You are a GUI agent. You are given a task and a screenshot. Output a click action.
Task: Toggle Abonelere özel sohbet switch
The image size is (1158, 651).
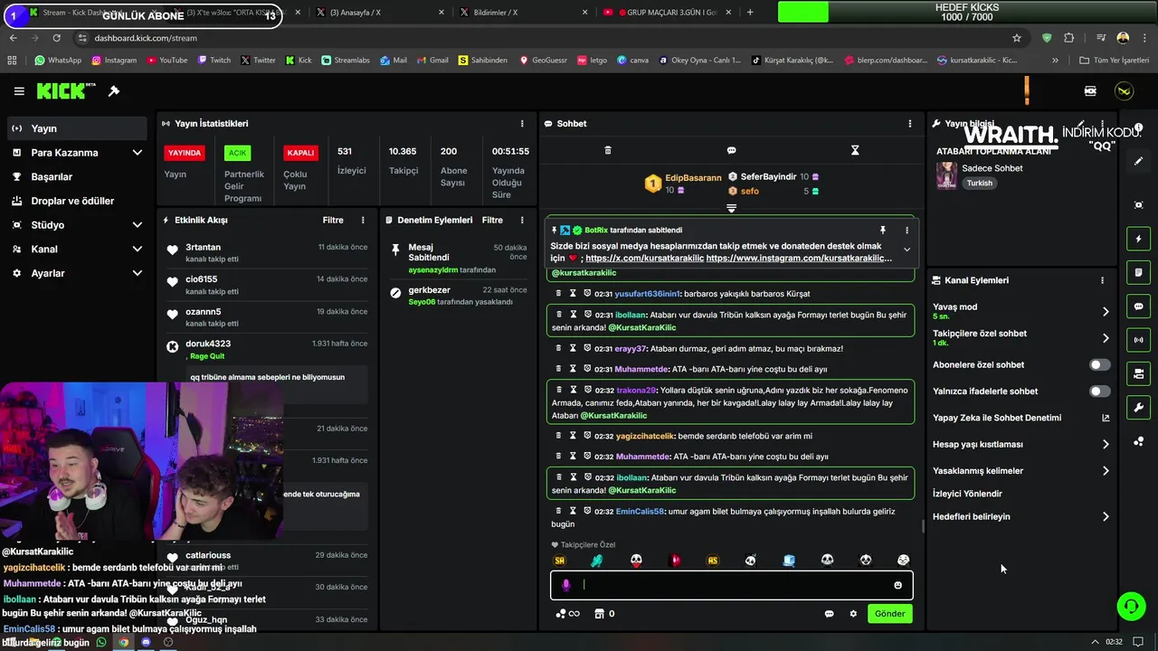1099,365
